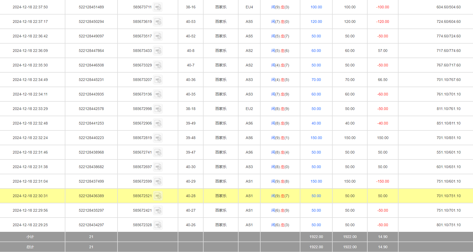The image size is (473, 252).
Task: Click video icon for round 585672328
Action: 158,225
